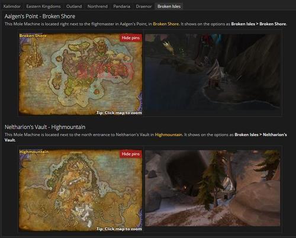Screen dimensions: 296x238
Task: Hide pins on the Highmountain map
Action: click(131, 154)
